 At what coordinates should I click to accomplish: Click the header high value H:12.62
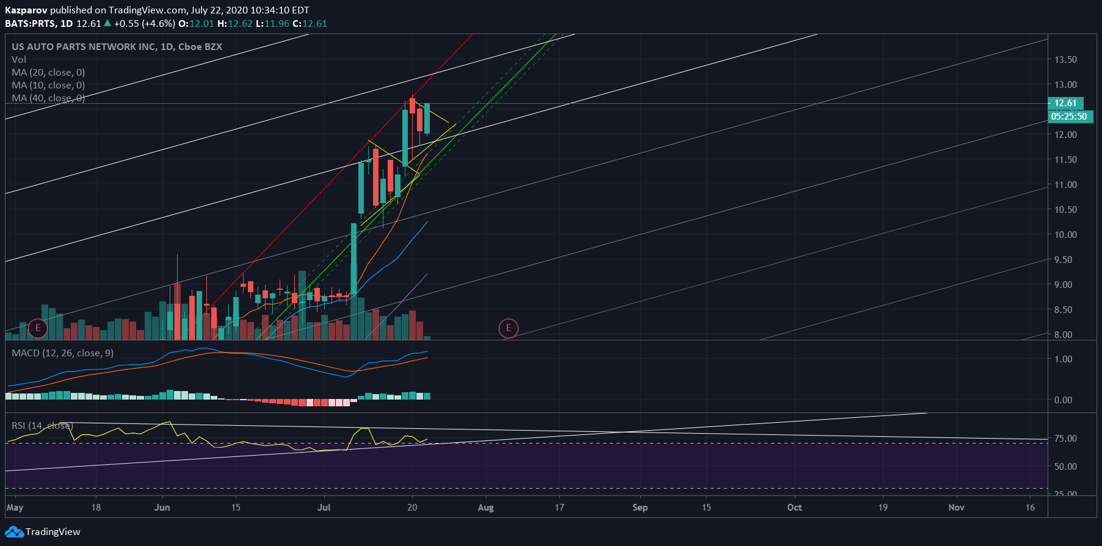tap(235, 24)
